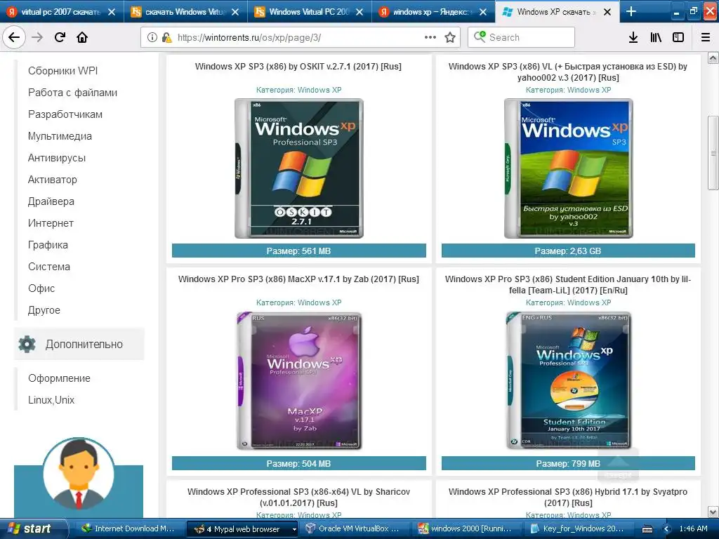Open 'Оформление' sidebar link
719x539 pixels.
tap(59, 378)
